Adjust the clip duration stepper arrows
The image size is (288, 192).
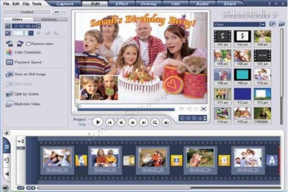(x=39, y=26)
